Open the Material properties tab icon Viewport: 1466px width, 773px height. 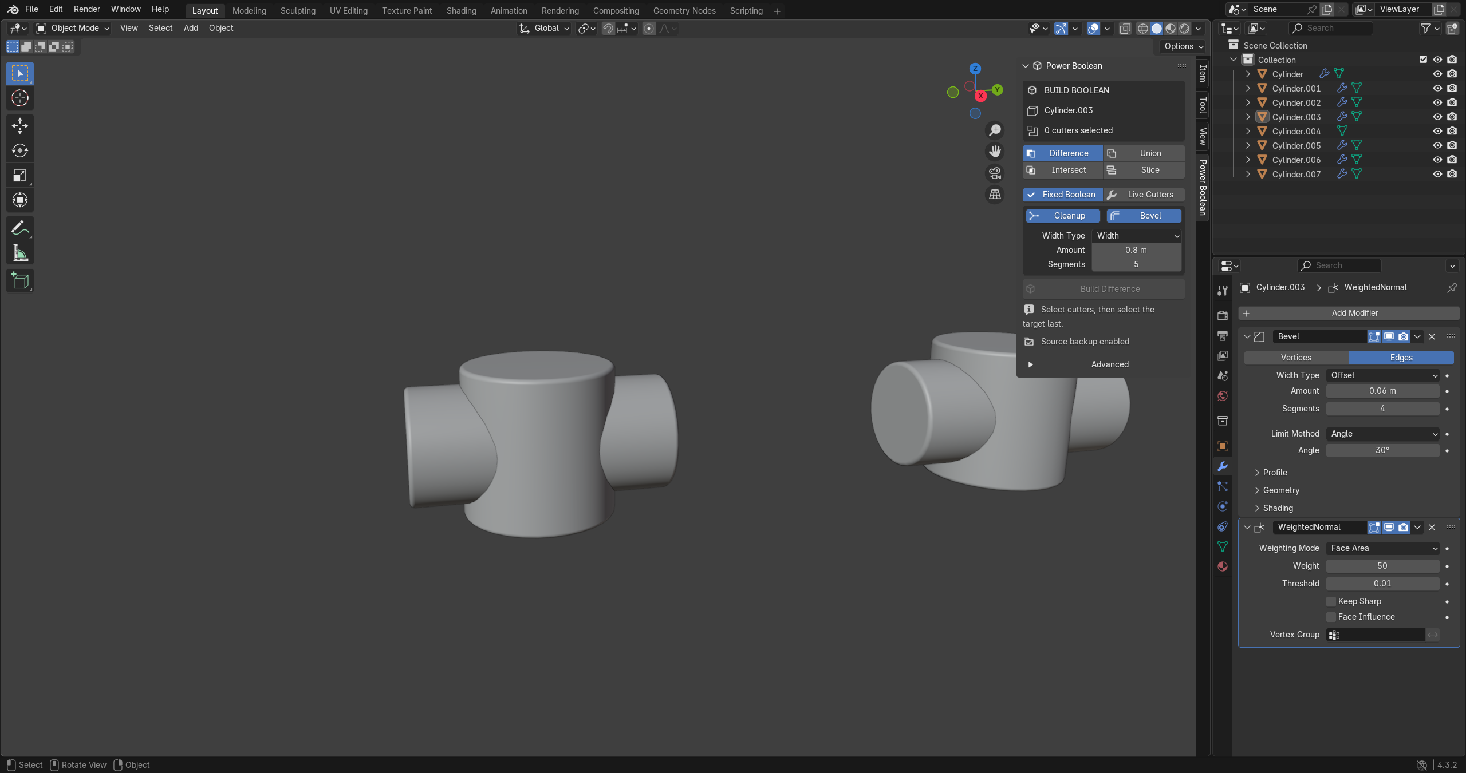point(1223,566)
